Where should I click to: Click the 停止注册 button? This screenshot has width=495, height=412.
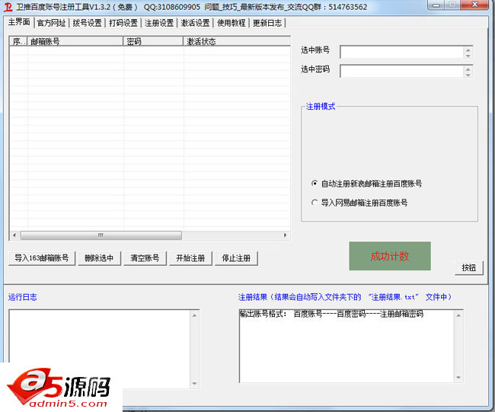click(236, 258)
